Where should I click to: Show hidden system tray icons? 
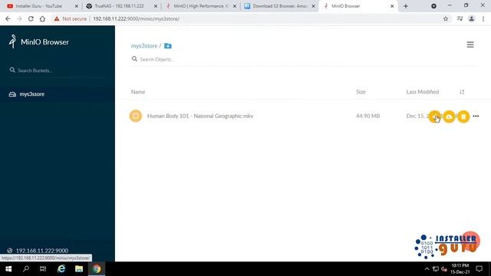pos(427,269)
